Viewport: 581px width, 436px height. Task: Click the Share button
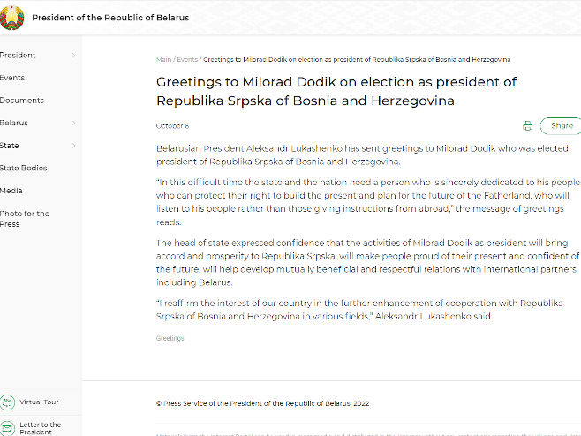(561, 126)
